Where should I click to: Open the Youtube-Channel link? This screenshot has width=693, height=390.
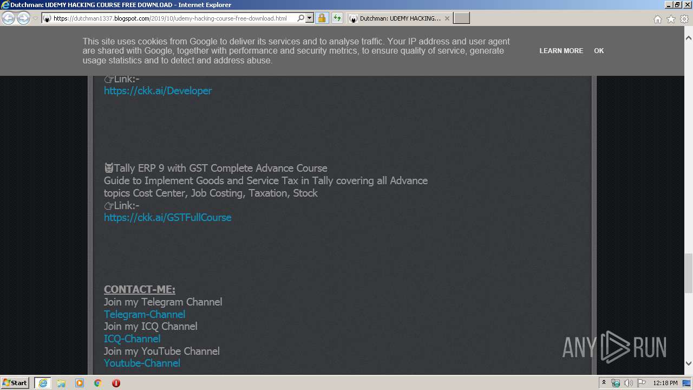coord(142,363)
